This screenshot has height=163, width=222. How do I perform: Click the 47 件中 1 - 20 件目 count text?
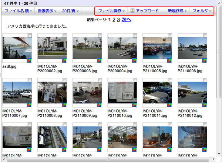[20, 3]
